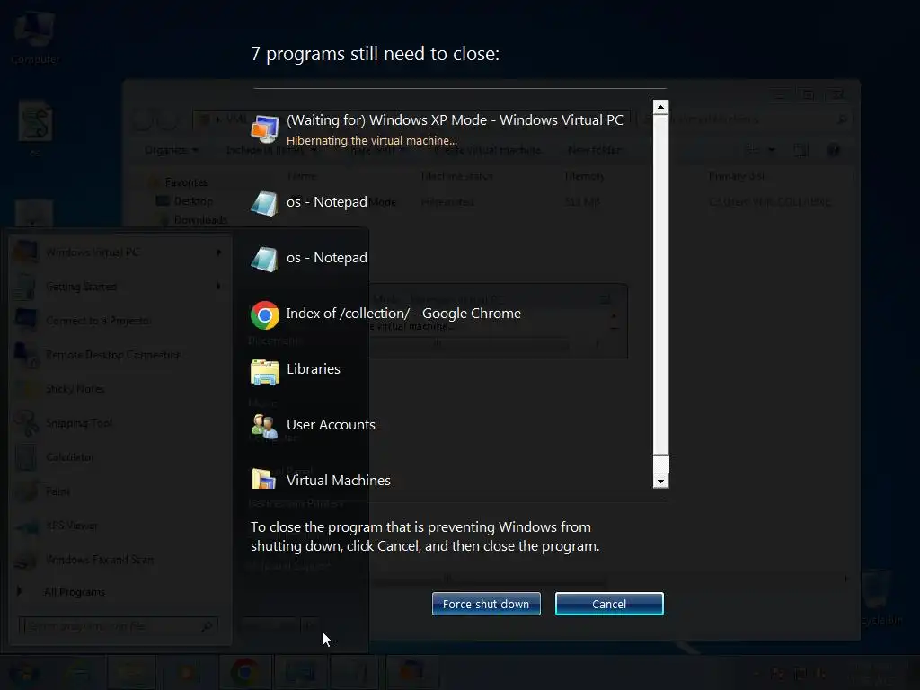Open the Organize dropdown in Explorer window
This screenshot has width=920, height=690.
pyautogui.click(x=172, y=150)
